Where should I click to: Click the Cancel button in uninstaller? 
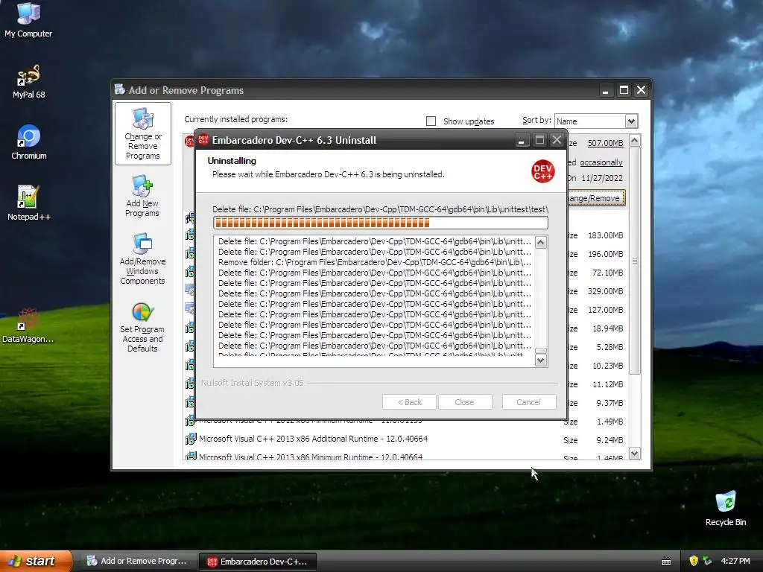[x=528, y=402]
